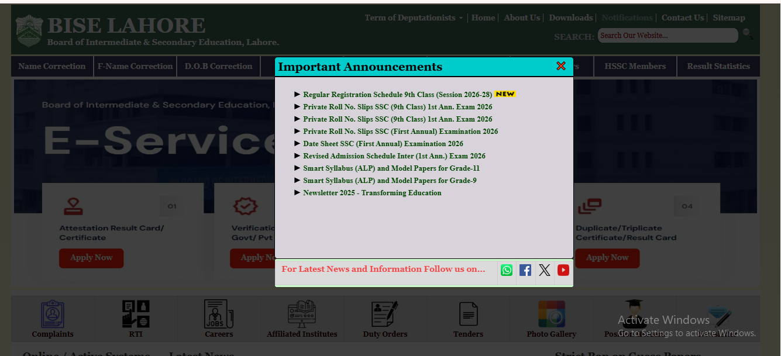Click the For Latest News follow text

click(383, 269)
